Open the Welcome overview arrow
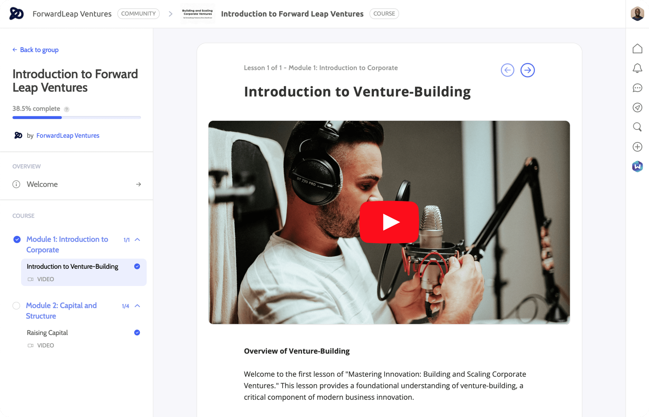The image size is (649, 417). tap(138, 184)
